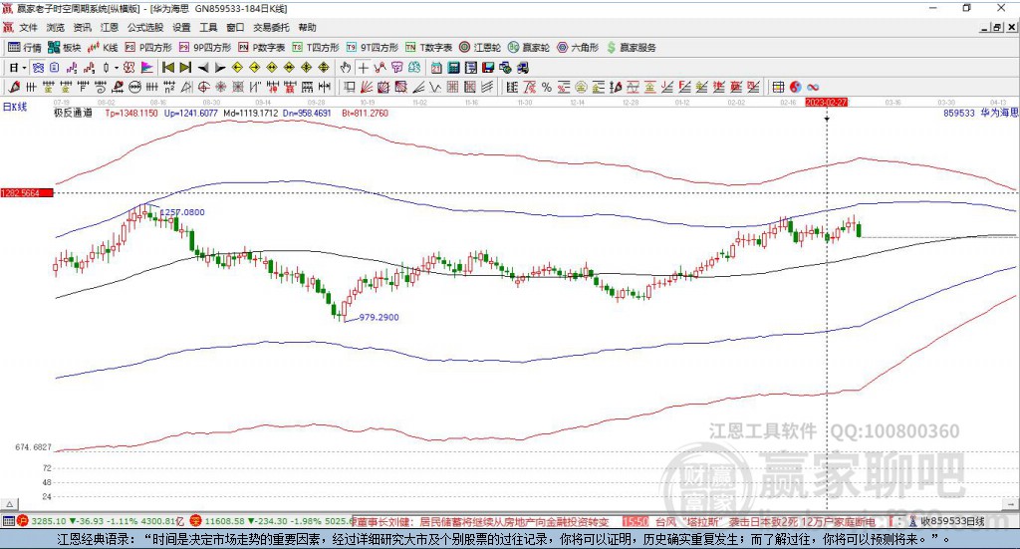
Task: Click the 极反通道 indicator label
Action: pyautogui.click(x=73, y=114)
